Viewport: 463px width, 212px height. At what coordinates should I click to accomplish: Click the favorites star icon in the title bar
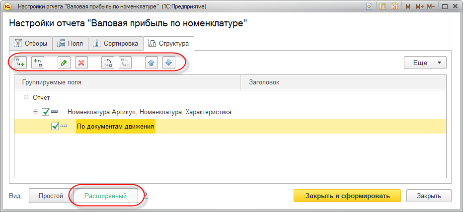pyautogui.click(x=369, y=6)
